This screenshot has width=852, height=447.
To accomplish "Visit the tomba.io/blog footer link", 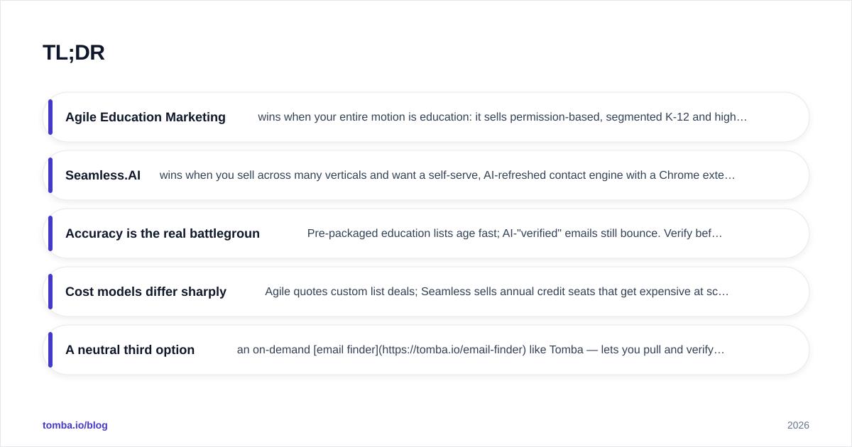I will (75, 425).
